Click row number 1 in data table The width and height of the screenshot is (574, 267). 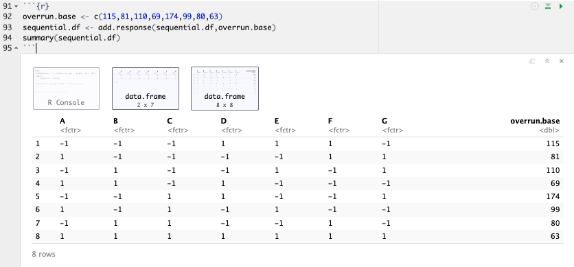click(37, 144)
